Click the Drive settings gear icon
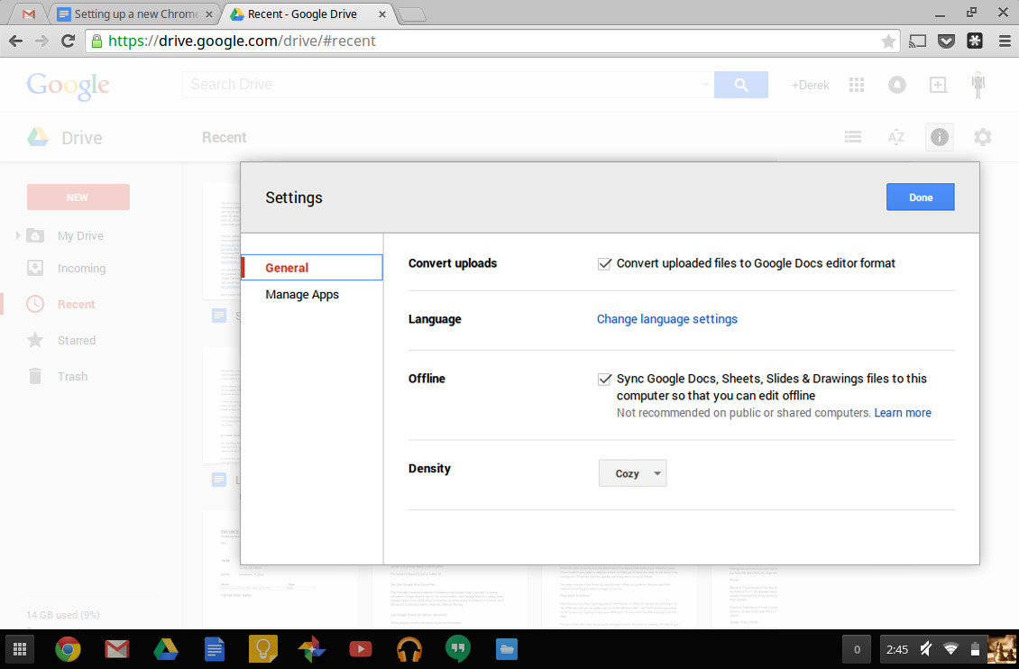This screenshot has height=669, width=1019. 982,137
